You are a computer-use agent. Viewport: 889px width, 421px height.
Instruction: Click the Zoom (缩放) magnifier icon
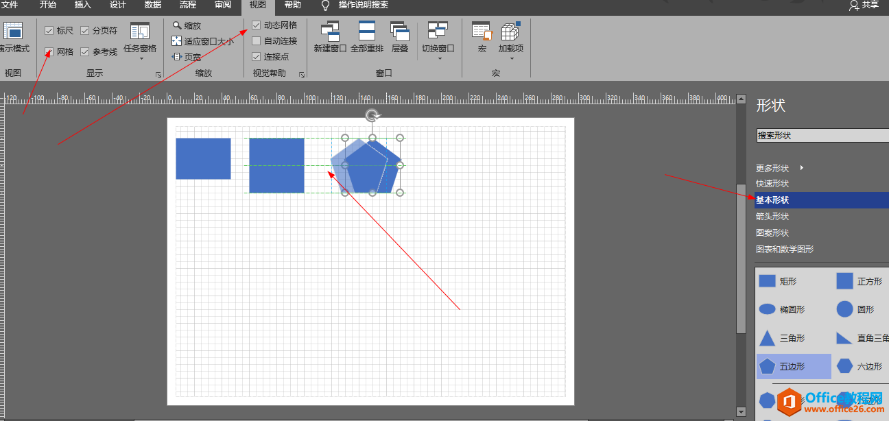pos(176,25)
